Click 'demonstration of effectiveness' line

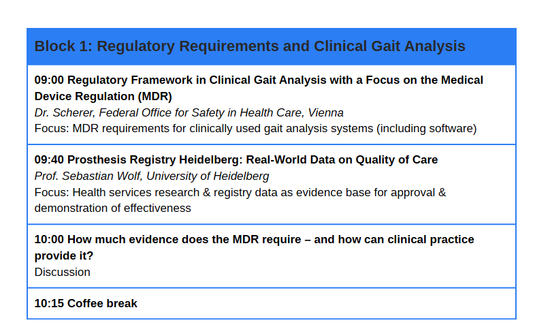click(112, 208)
